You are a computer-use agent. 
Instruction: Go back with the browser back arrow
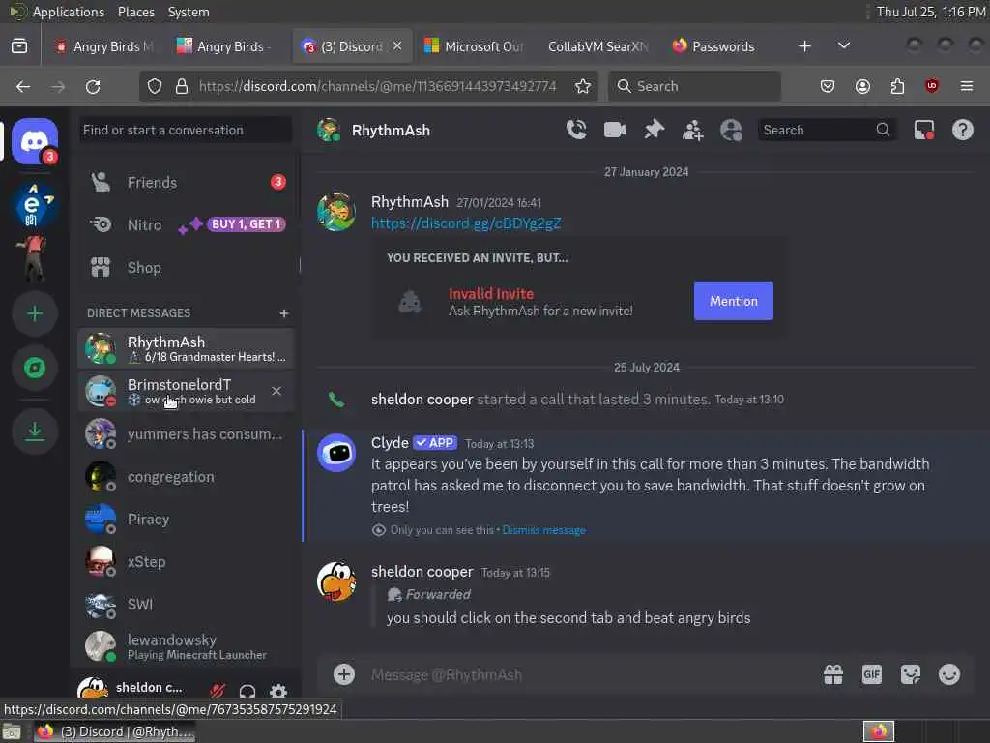(23, 86)
